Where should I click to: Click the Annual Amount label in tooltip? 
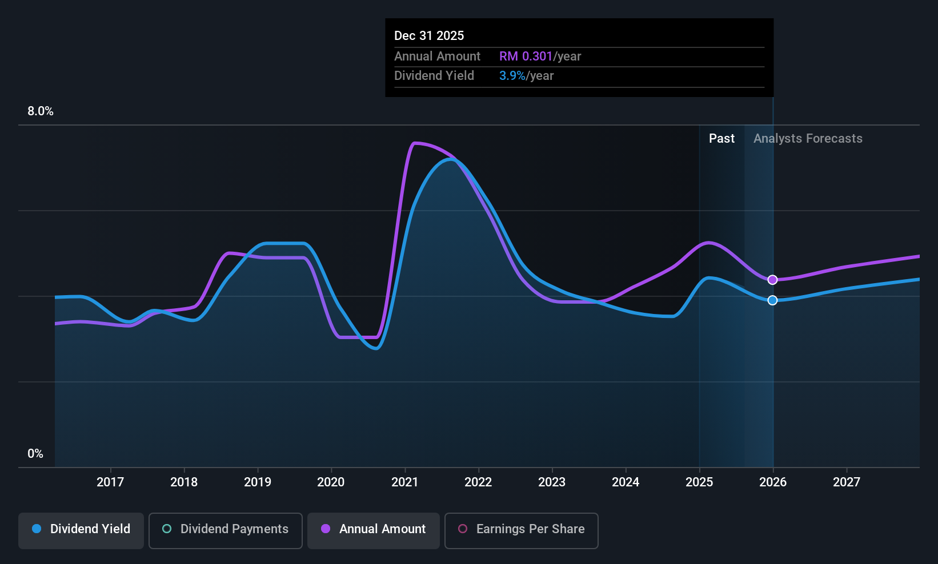[437, 57]
